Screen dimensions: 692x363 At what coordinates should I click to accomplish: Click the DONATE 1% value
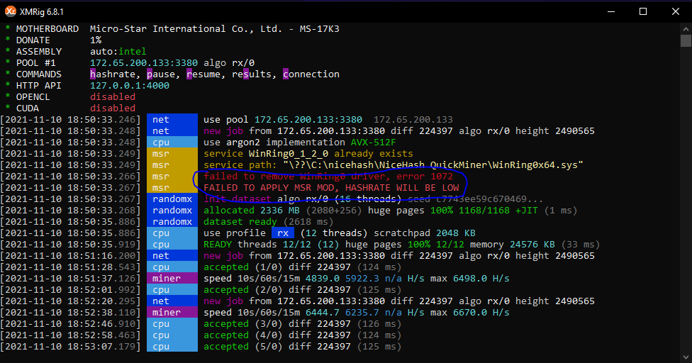96,40
